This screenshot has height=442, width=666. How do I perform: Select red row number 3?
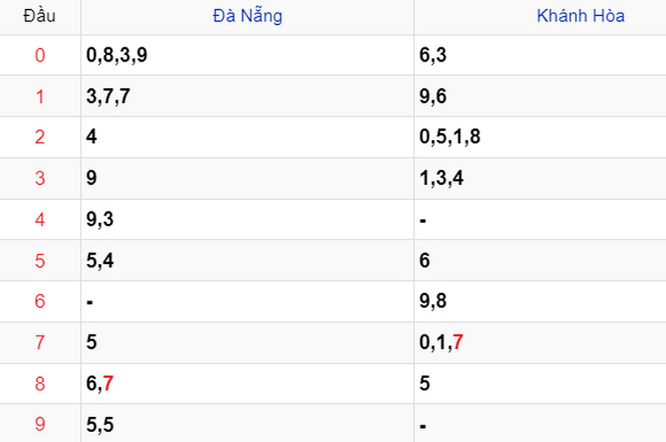click(40, 178)
